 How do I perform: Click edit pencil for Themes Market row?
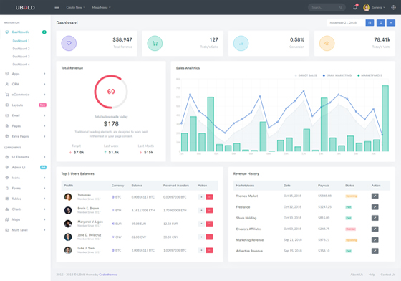[x=375, y=196]
